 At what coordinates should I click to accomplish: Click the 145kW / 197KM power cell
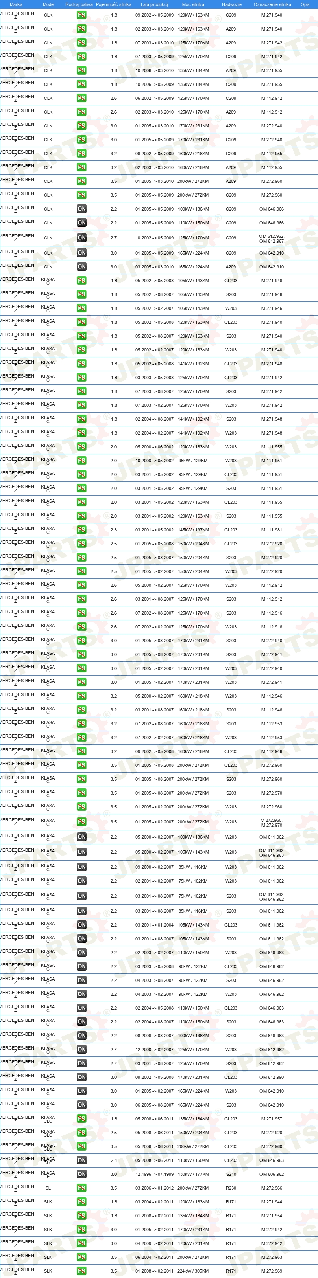point(193,530)
